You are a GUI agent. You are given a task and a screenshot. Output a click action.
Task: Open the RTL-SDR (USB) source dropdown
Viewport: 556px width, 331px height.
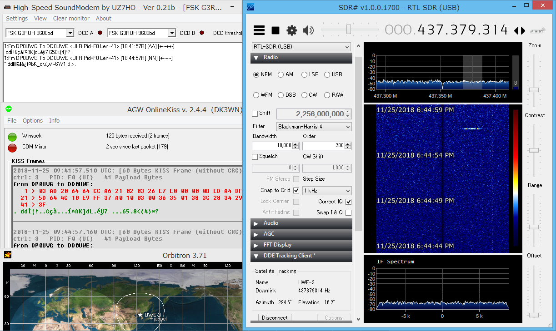pyautogui.click(x=301, y=47)
